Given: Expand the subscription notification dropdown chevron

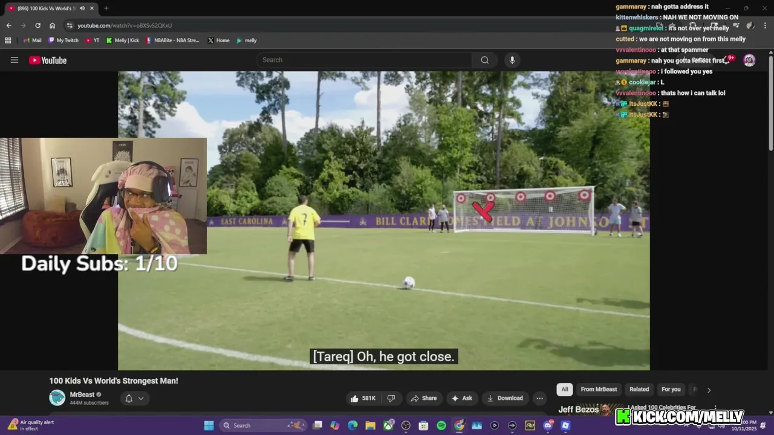Looking at the screenshot, I should [141, 398].
